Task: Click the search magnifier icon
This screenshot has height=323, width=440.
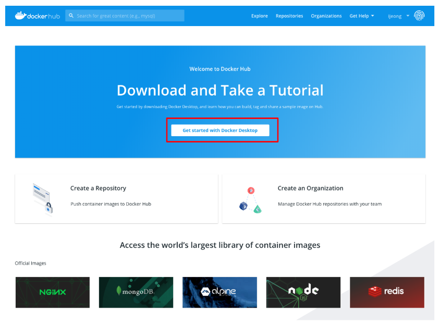Action: point(71,16)
